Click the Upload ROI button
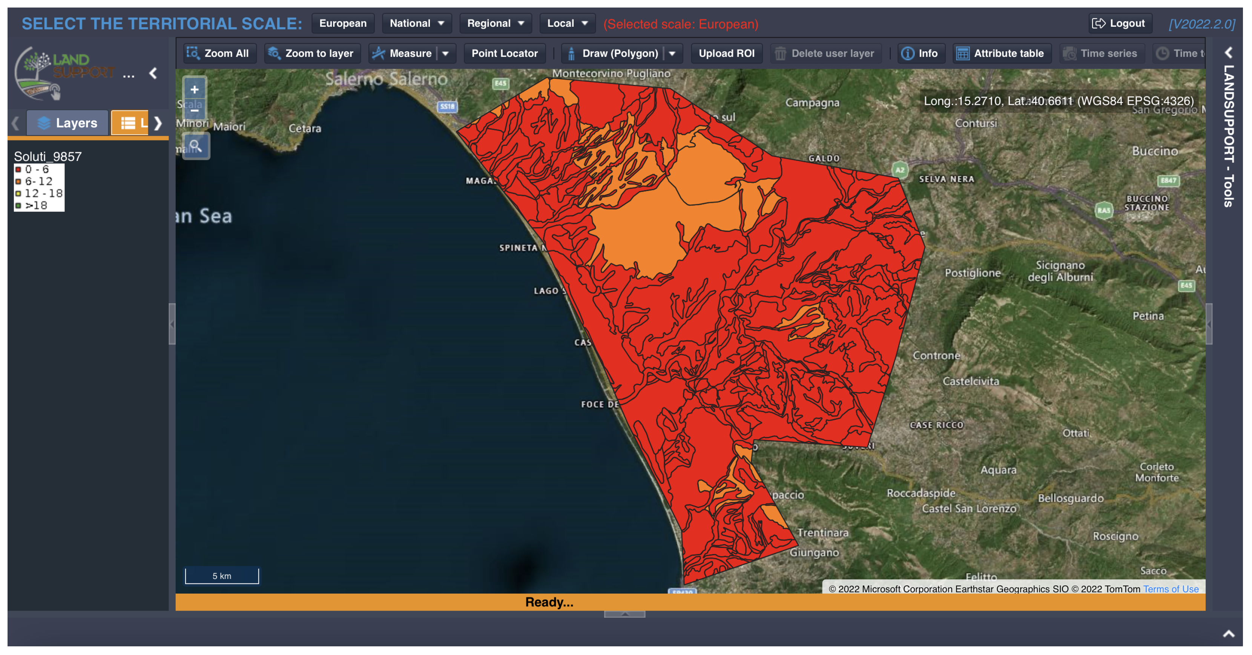This screenshot has height=655, width=1252. pos(726,54)
